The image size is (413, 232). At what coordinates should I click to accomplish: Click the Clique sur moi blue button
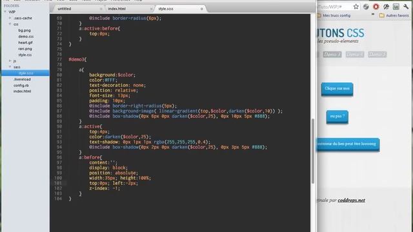337,89
